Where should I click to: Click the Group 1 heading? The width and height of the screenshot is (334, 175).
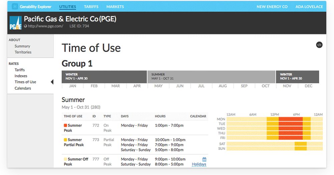[x=77, y=64]
